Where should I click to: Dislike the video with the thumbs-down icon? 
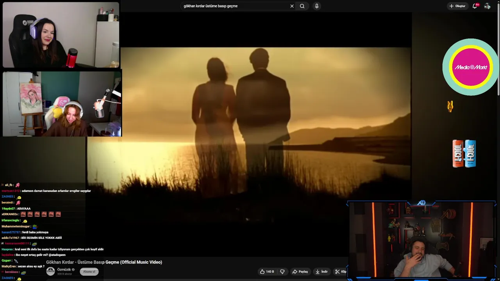(282, 272)
